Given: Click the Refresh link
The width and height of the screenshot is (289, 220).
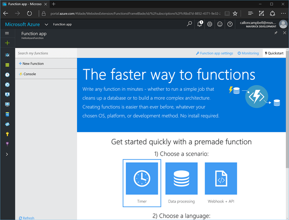Looking at the screenshot, I should pos(27,218).
